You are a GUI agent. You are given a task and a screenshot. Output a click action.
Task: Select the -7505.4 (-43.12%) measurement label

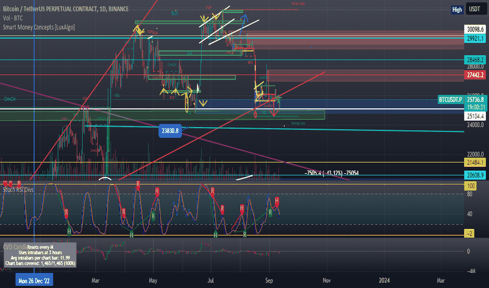pyautogui.click(x=332, y=173)
